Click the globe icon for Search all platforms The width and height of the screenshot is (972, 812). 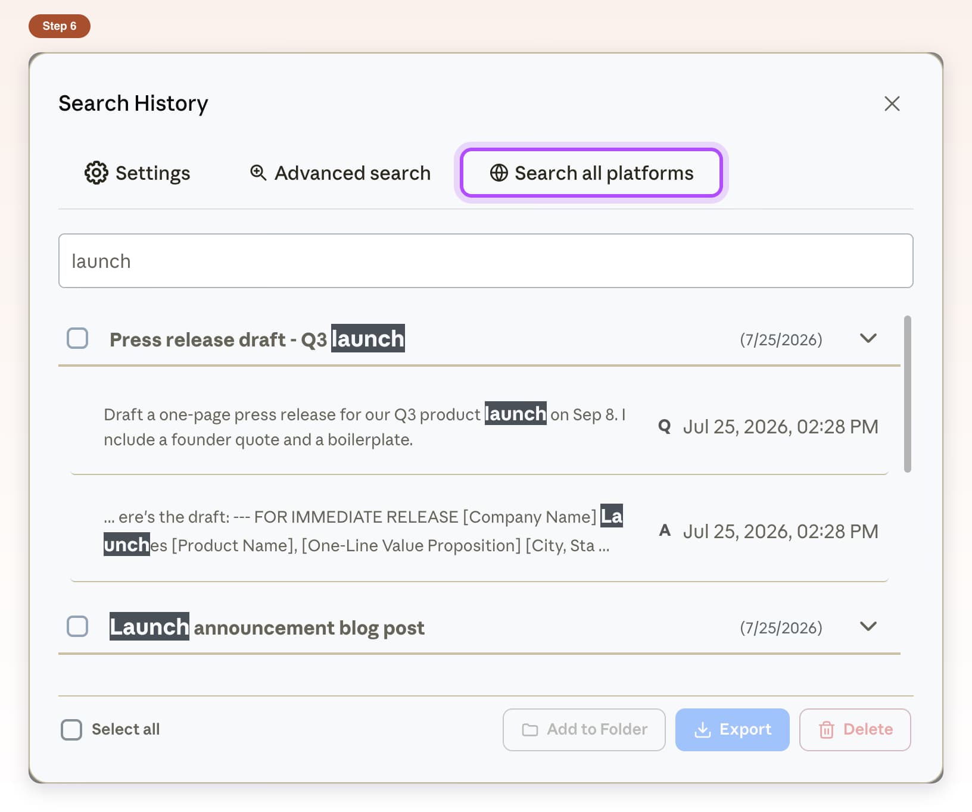tap(499, 173)
